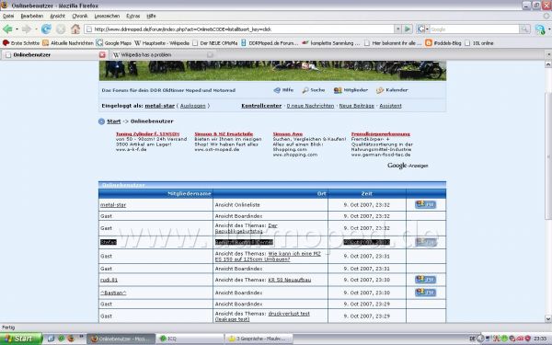
Task: Click the Firefox reload page icon
Action: (x=46, y=29)
